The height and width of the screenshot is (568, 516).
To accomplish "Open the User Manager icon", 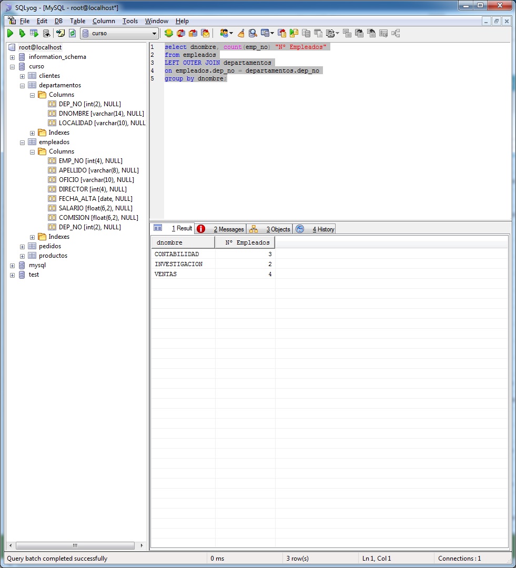I will point(224,33).
